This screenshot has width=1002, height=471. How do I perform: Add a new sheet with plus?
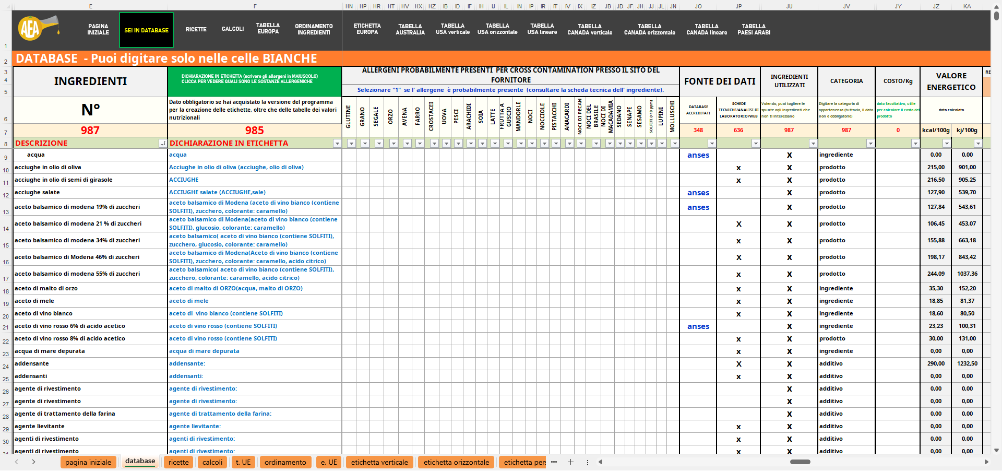[570, 462]
